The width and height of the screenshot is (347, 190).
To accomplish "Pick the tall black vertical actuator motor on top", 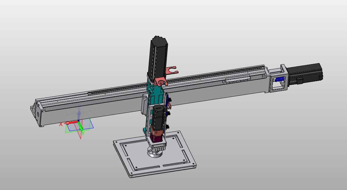I will 159,59.
